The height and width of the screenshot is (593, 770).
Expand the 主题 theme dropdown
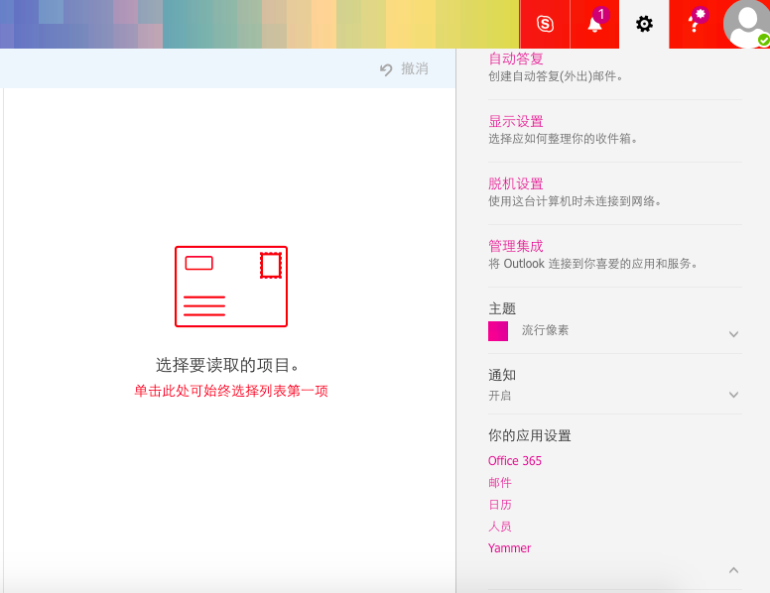pos(733,334)
